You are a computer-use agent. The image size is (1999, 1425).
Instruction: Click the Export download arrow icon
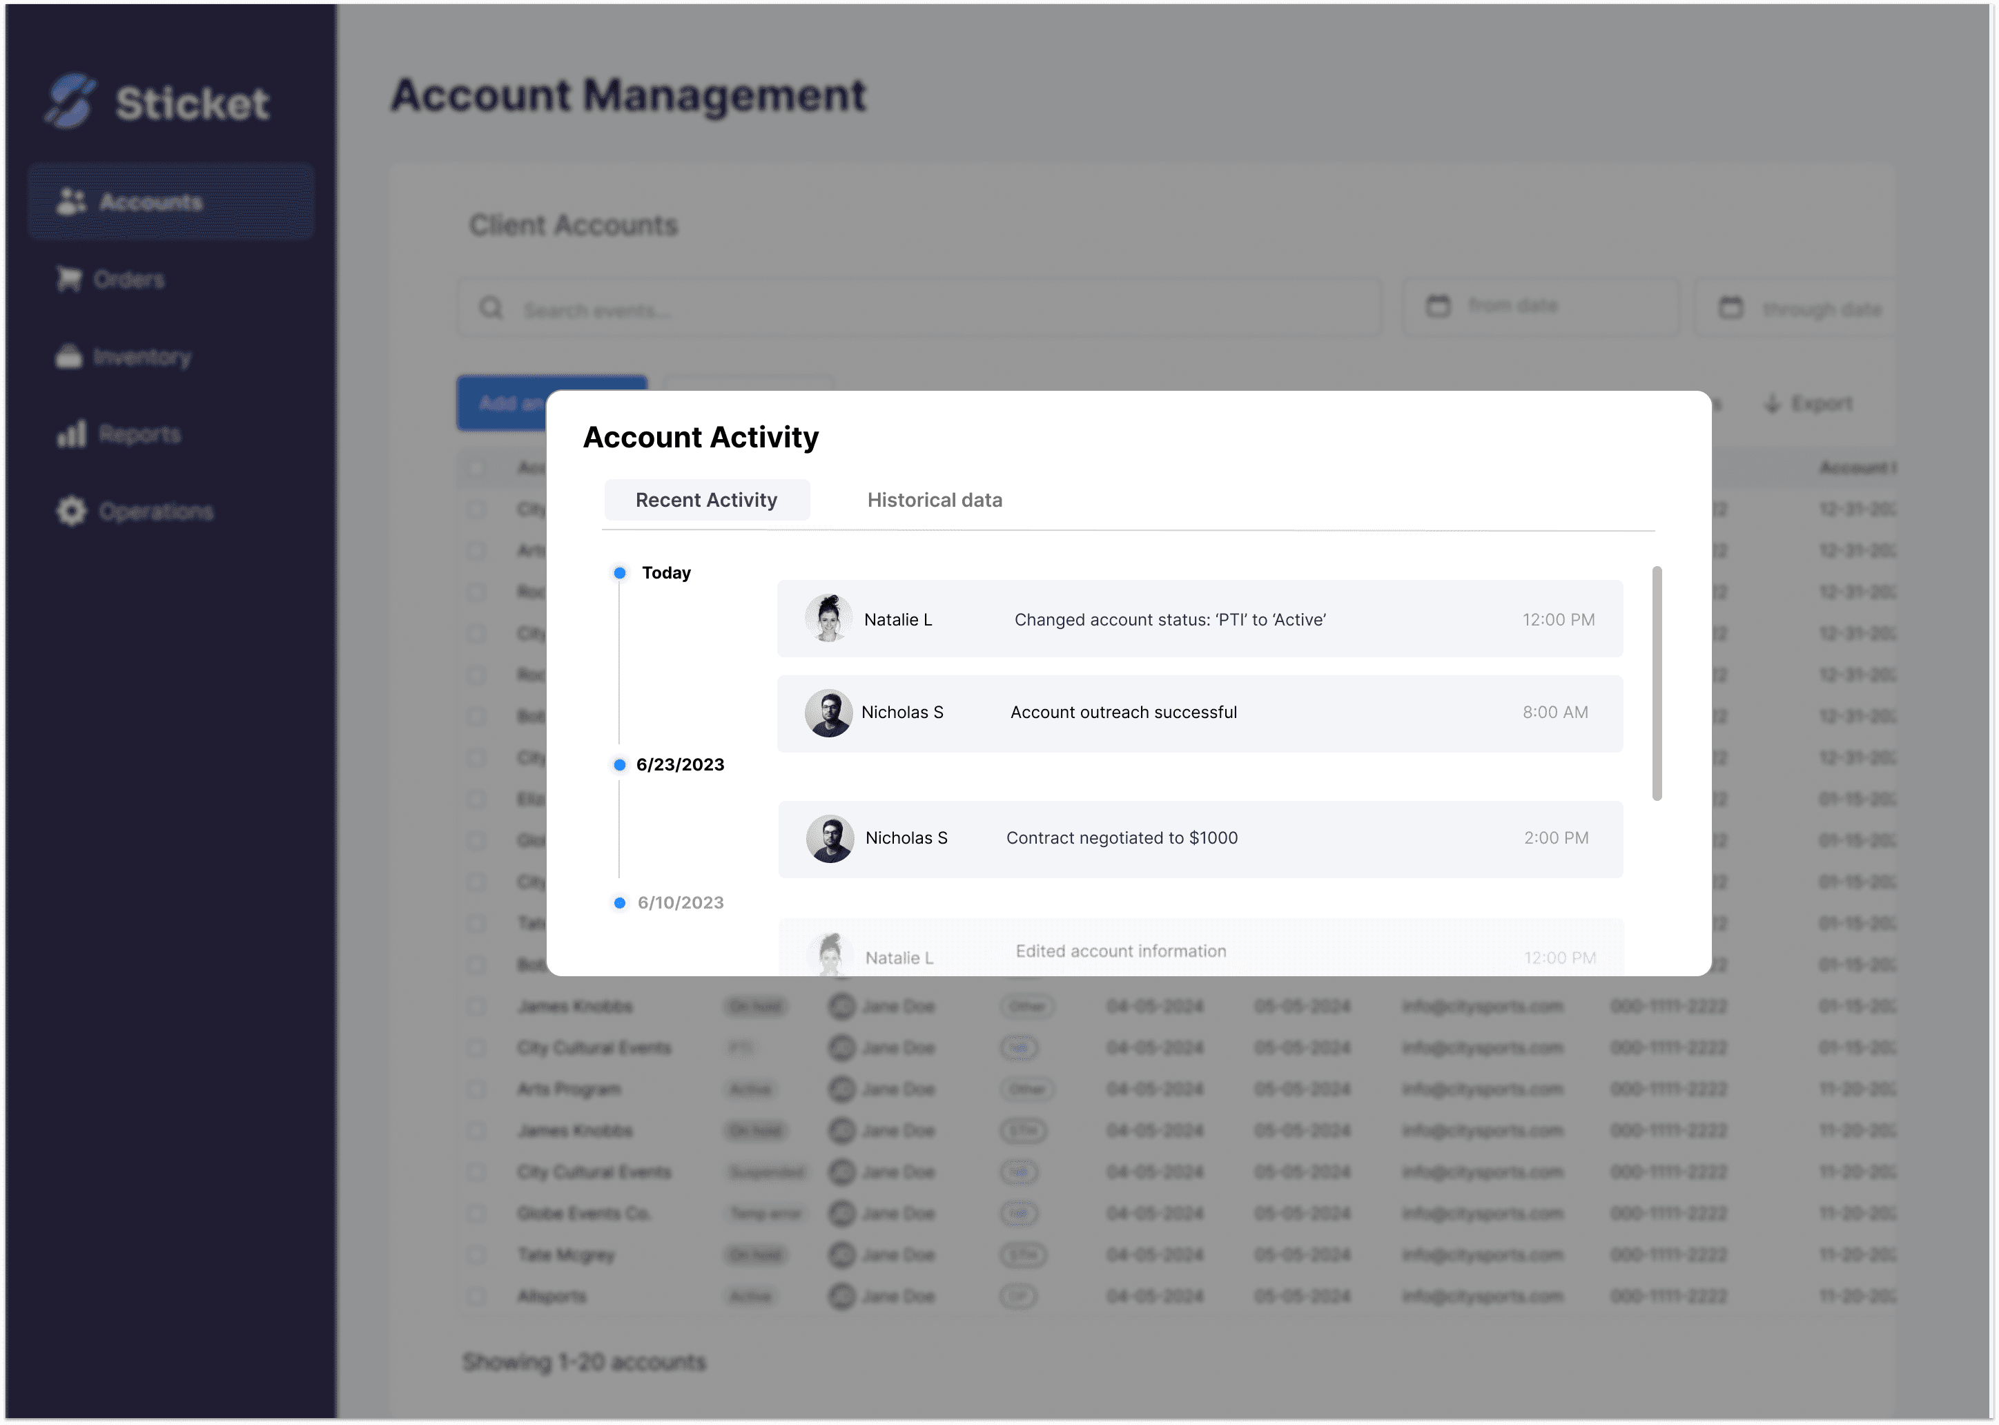[x=1773, y=404]
